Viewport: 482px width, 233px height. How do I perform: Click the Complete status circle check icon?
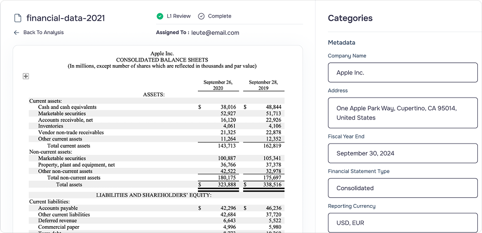click(201, 16)
